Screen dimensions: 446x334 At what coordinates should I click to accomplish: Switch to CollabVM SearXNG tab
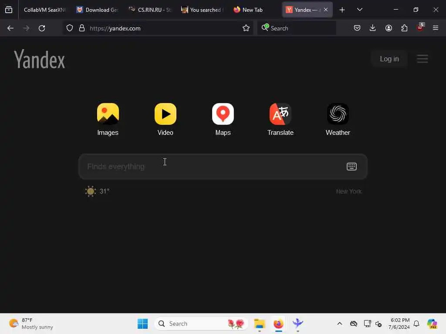point(45,10)
